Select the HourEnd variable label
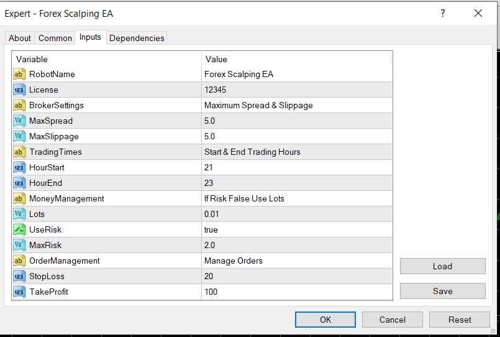Viewport: 500px width, 337px height. 45,183
